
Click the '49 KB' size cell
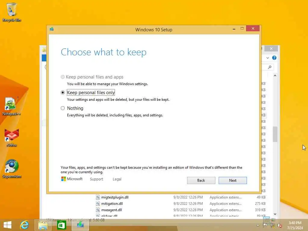(261, 197)
